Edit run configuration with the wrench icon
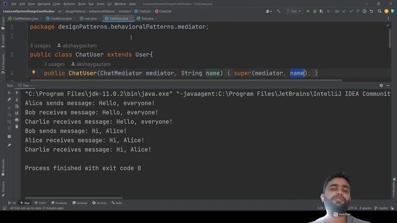The width and height of the screenshot is (397, 223). (x=9, y=100)
